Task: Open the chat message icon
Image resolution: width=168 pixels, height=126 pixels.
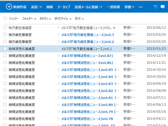Action: 162,7
